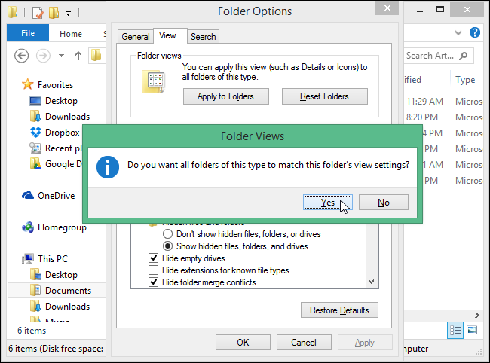Expand the ribbon with the chevron
This screenshot has height=363, width=490.
point(458,32)
